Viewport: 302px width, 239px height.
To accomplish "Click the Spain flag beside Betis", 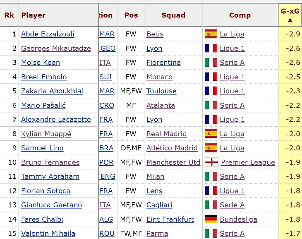I will click(x=211, y=34).
